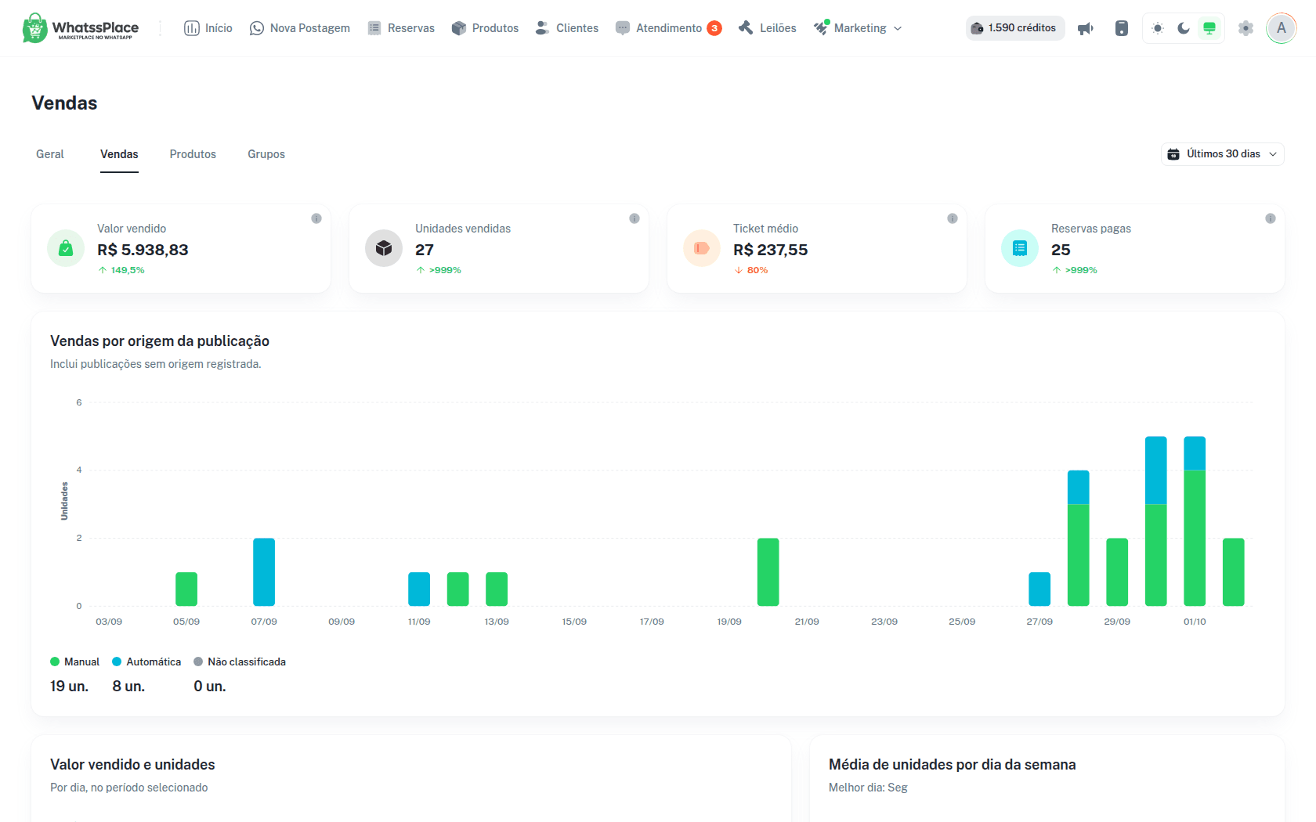Open user avatar 'A' menu
Viewport: 1316px width, 822px height.
click(x=1282, y=28)
